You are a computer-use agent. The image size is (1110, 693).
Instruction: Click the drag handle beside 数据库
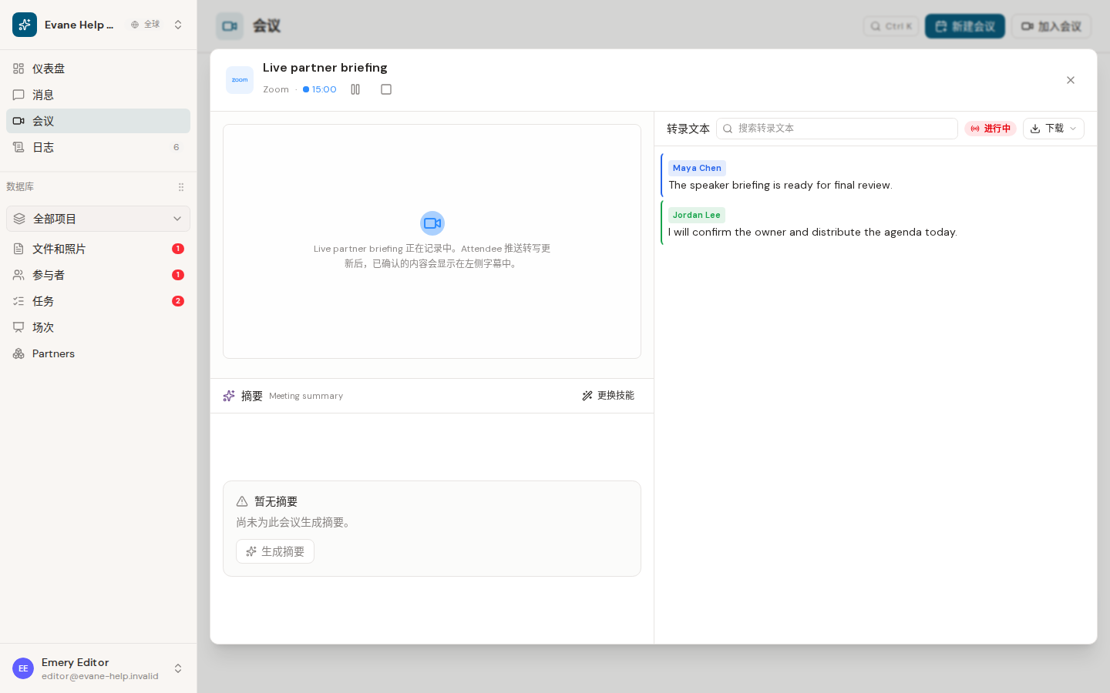point(181,187)
